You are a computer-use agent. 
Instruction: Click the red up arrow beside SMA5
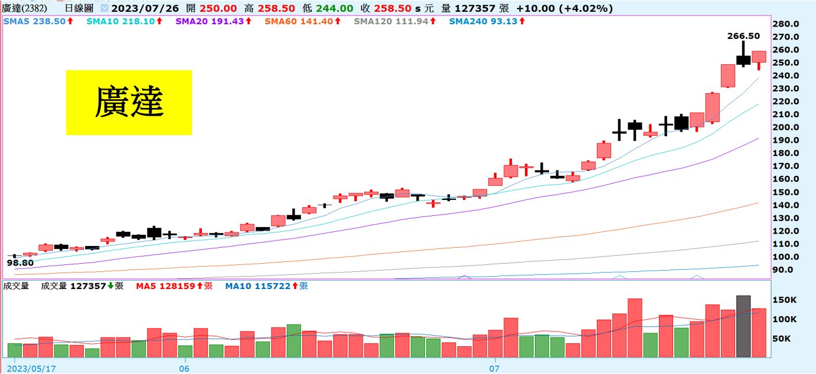70,21
